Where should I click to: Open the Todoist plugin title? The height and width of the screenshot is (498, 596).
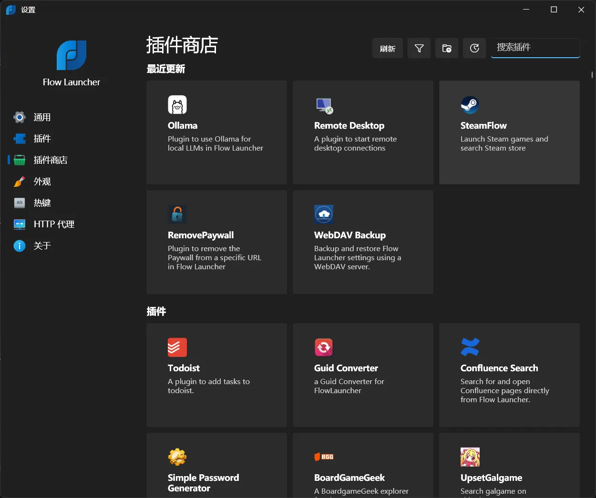184,368
